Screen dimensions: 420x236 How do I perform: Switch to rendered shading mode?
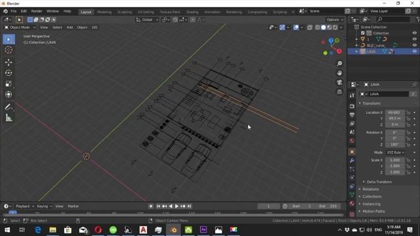[335, 28]
